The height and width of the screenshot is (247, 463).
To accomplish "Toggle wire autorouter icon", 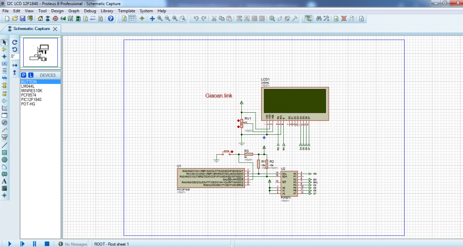I will tap(308, 19).
